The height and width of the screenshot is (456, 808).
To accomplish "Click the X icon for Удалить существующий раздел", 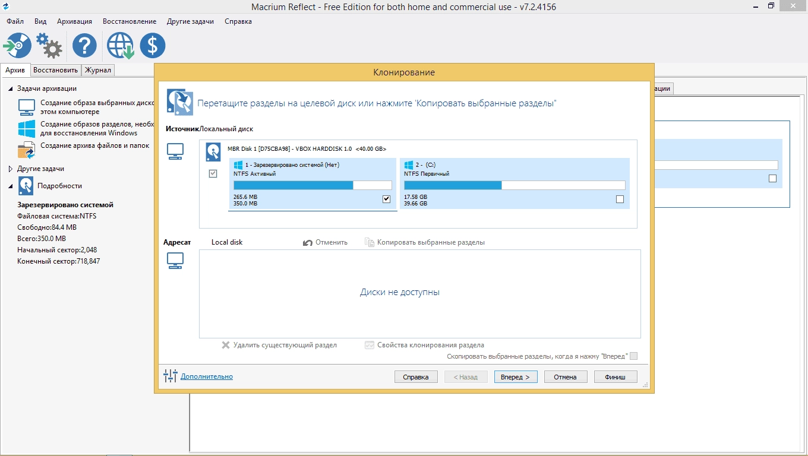I will point(226,345).
